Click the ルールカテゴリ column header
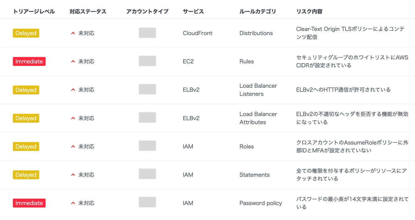 coord(257,12)
